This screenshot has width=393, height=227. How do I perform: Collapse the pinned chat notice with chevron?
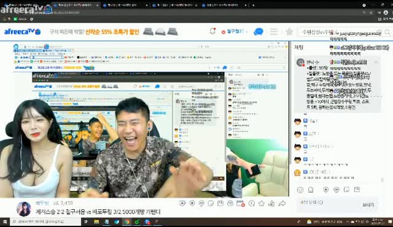pos(376,63)
